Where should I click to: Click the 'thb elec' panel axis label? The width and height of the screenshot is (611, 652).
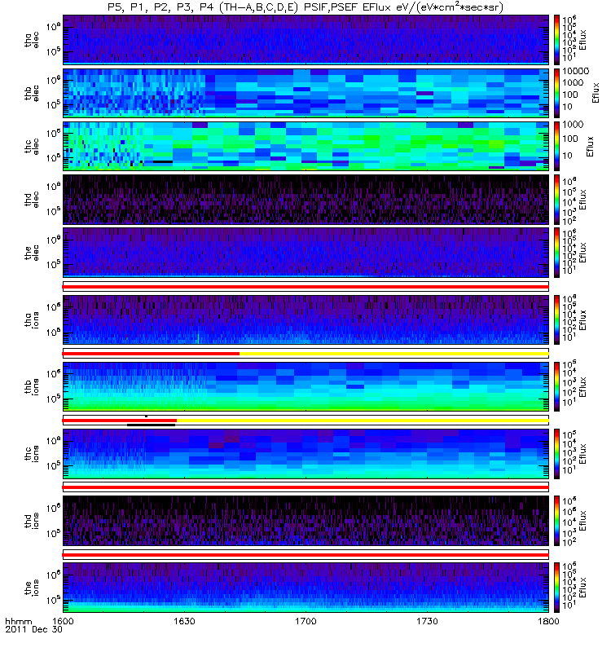point(32,93)
